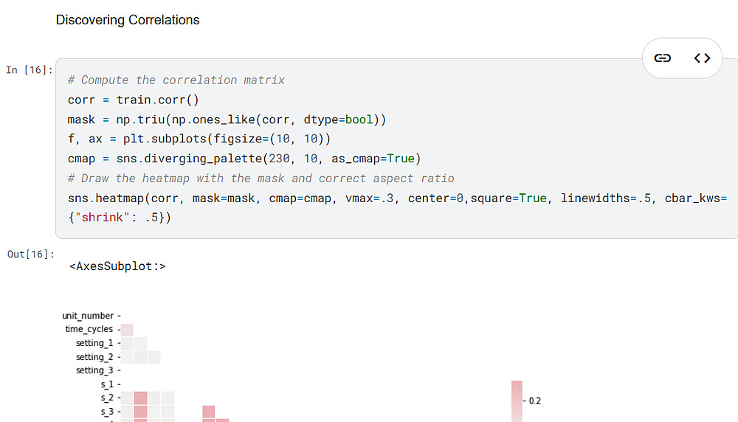Click the show code angle-brackets icon

tap(702, 58)
